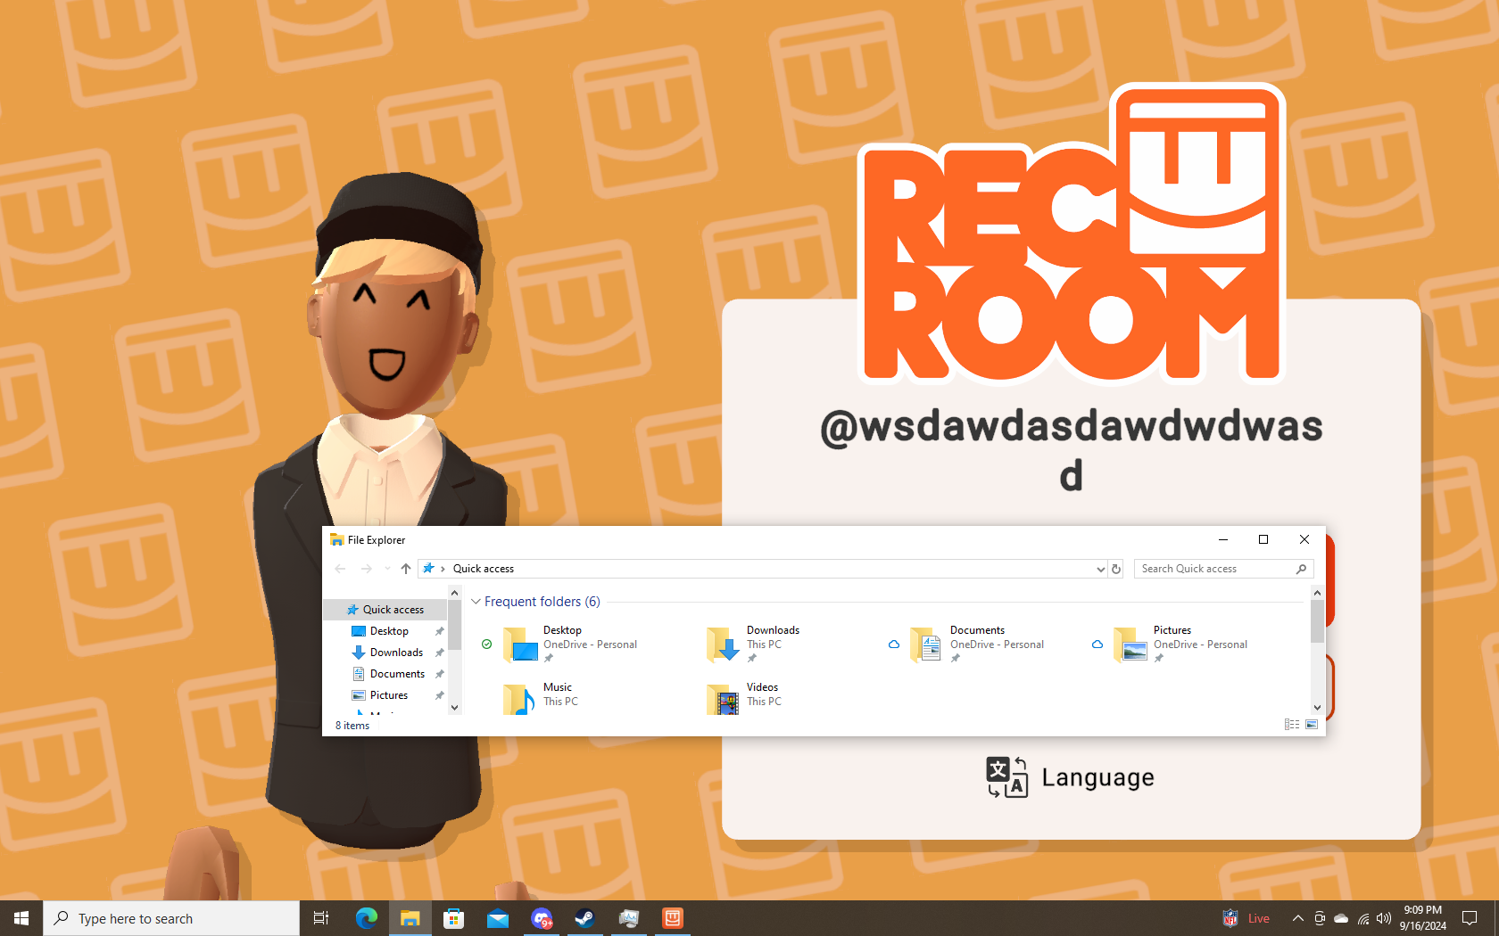Open the taskbar app with the 9+ badge
1499x936 pixels.
click(x=541, y=918)
